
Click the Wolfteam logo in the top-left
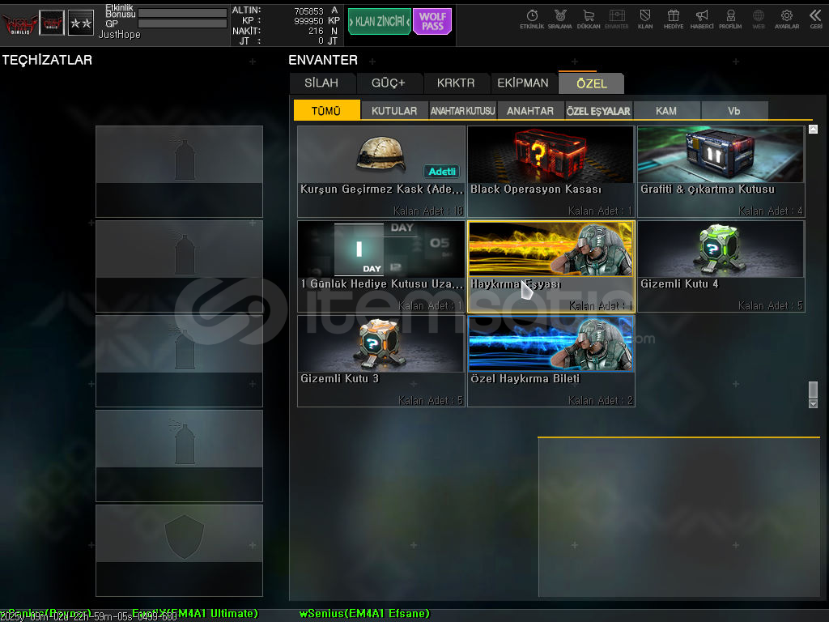click(x=19, y=23)
